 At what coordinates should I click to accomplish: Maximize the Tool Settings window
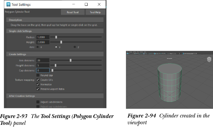[86, 4]
